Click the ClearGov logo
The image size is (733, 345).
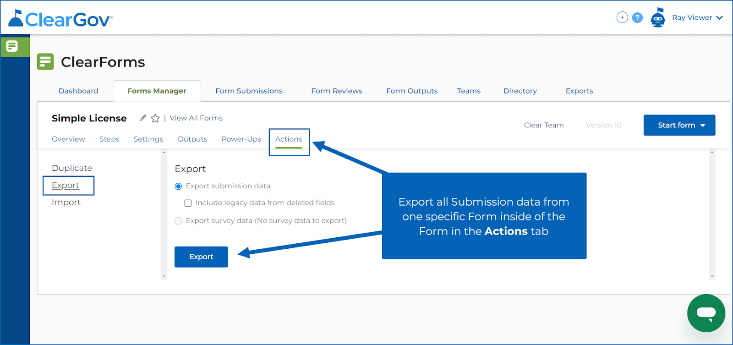click(x=60, y=19)
